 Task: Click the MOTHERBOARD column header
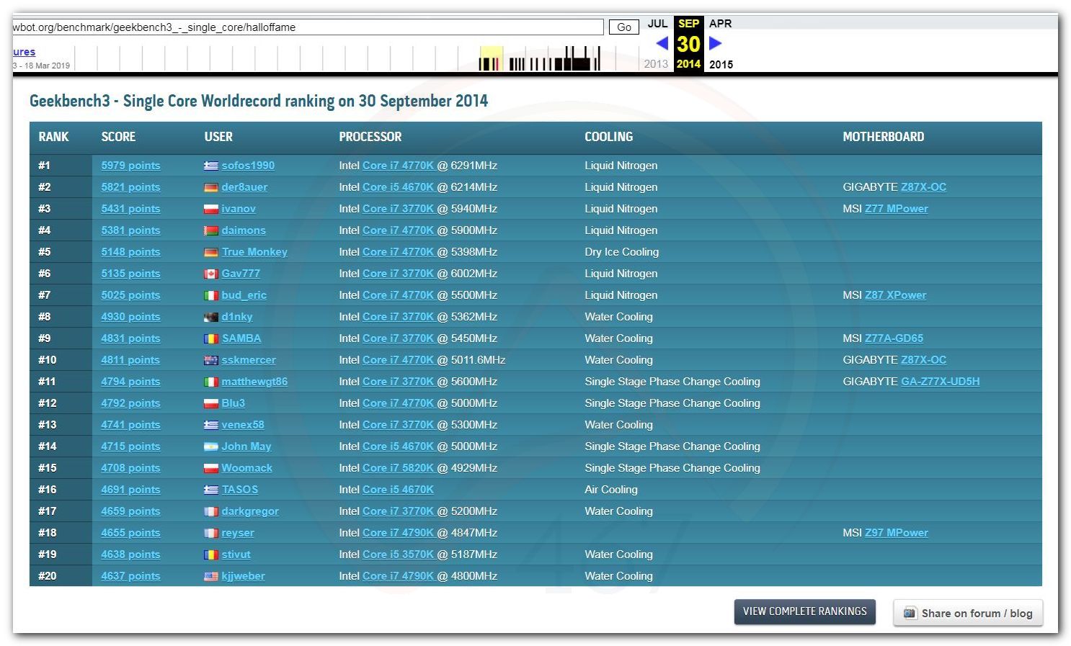(x=884, y=137)
